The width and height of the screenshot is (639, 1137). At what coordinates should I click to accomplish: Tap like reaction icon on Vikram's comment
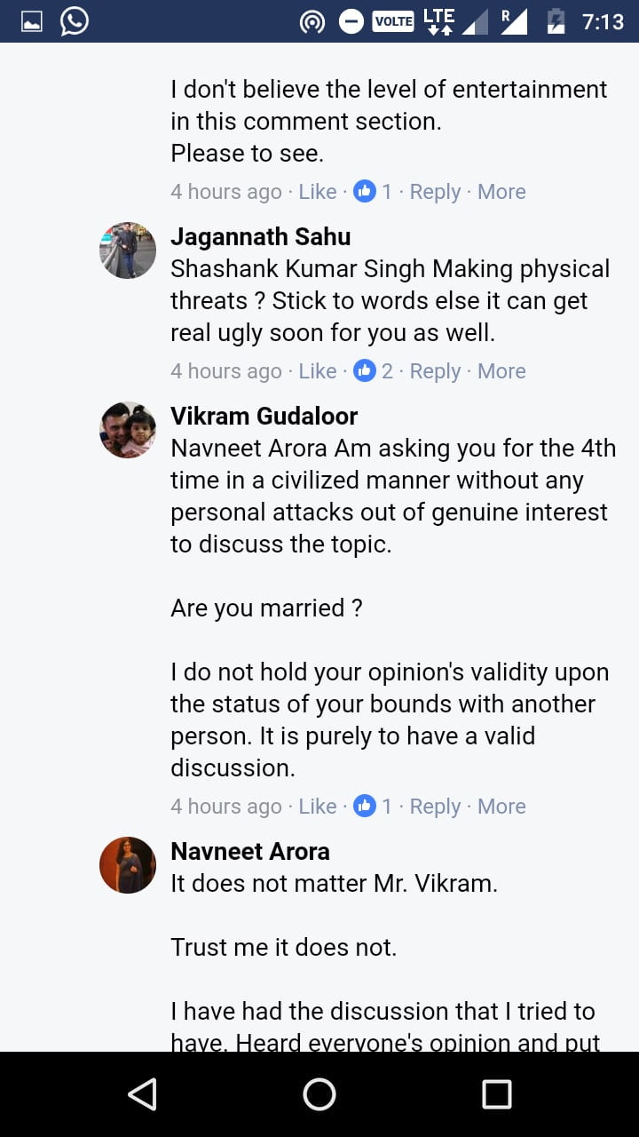pyautogui.click(x=364, y=806)
